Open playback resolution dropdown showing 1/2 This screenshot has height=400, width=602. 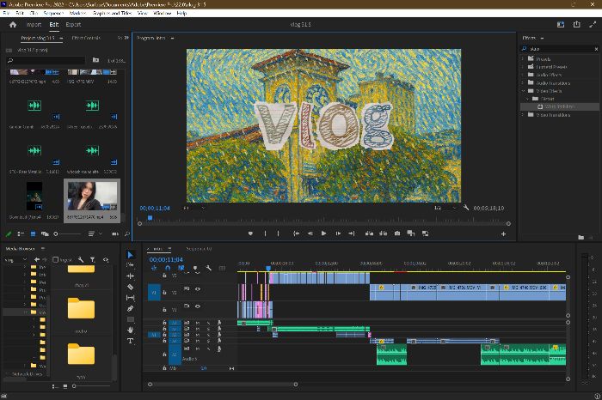445,208
